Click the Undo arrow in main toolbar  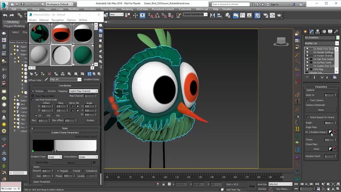5,15
